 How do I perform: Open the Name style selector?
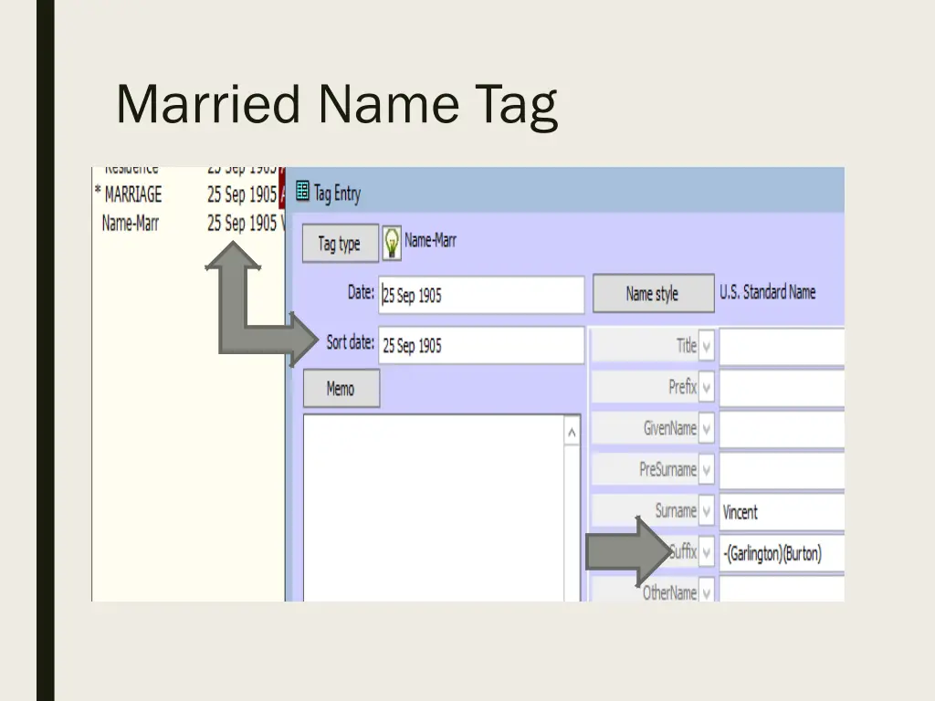tap(653, 294)
